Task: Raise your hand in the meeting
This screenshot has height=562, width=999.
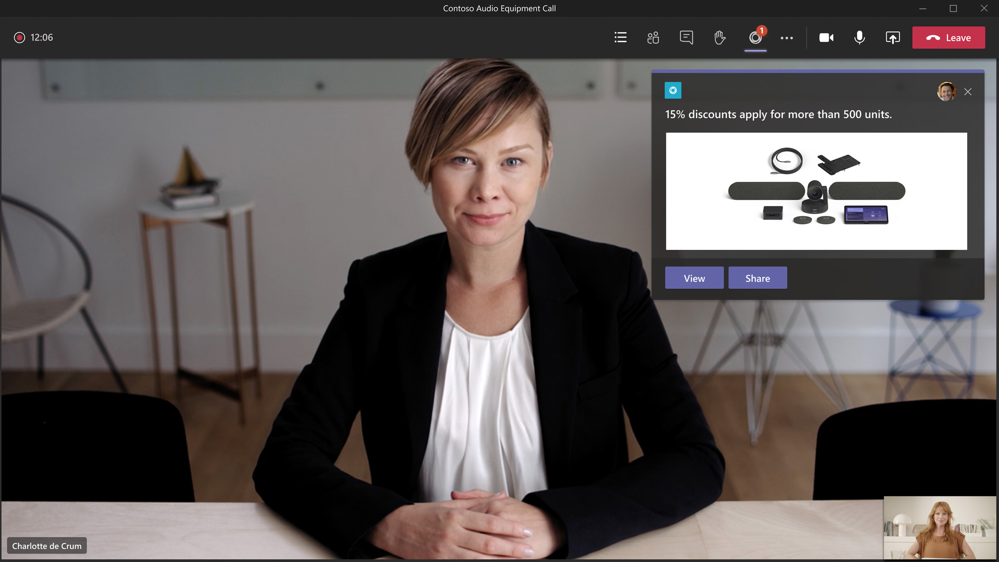Action: 720,38
